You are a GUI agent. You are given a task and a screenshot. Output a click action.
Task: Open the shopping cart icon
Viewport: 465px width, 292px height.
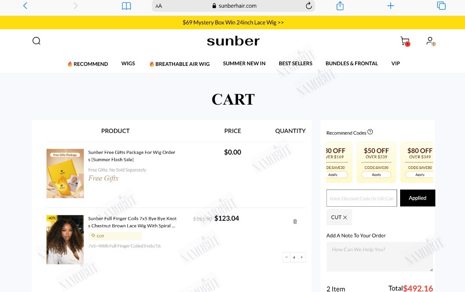click(405, 41)
